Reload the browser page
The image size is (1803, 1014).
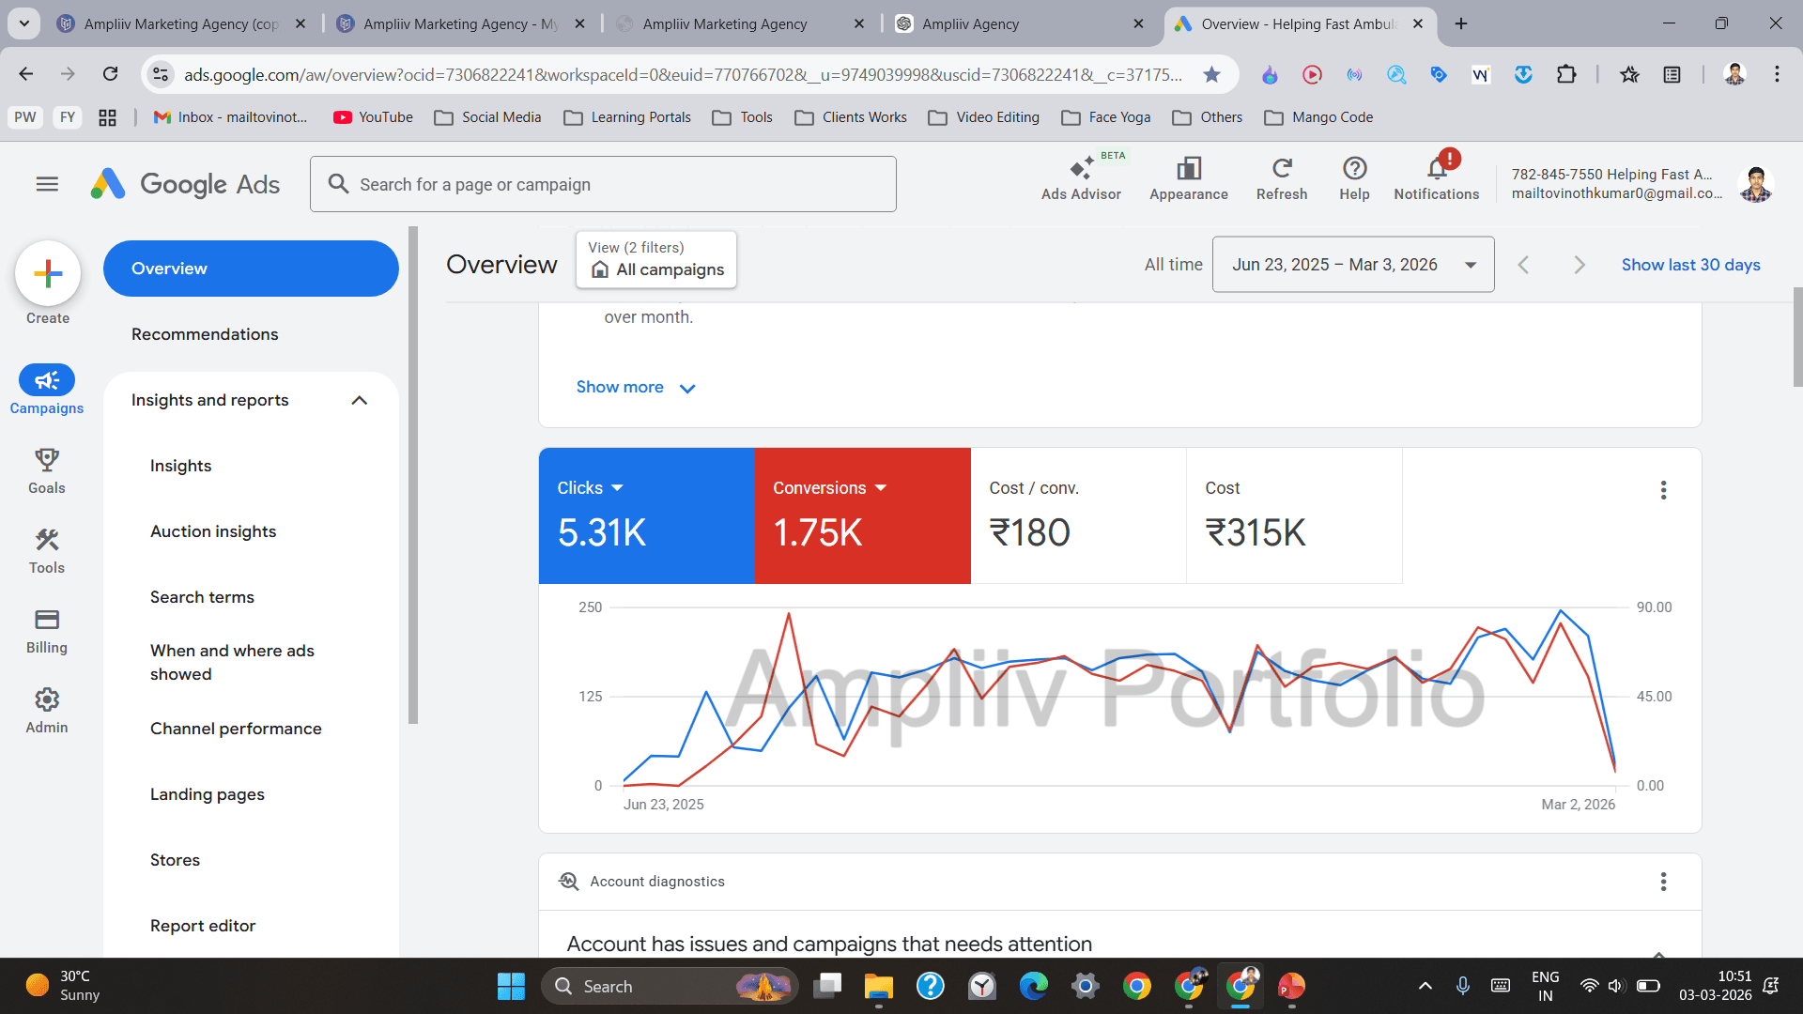pos(111,74)
